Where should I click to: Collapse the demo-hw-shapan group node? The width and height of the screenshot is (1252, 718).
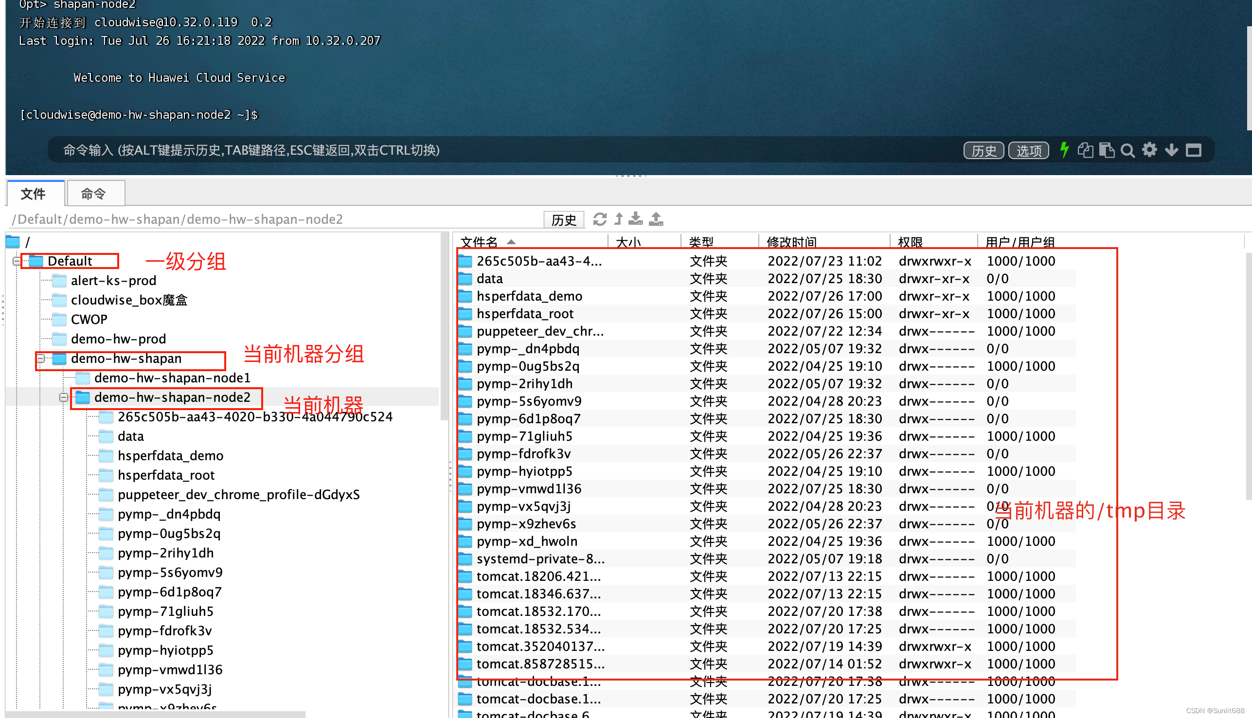click(x=40, y=359)
